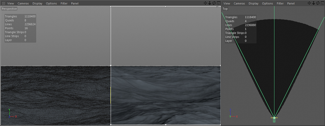The height and width of the screenshot is (126, 325).
Task: Click the move-camera icon in the Top viewport
Action: tap(309, 3)
